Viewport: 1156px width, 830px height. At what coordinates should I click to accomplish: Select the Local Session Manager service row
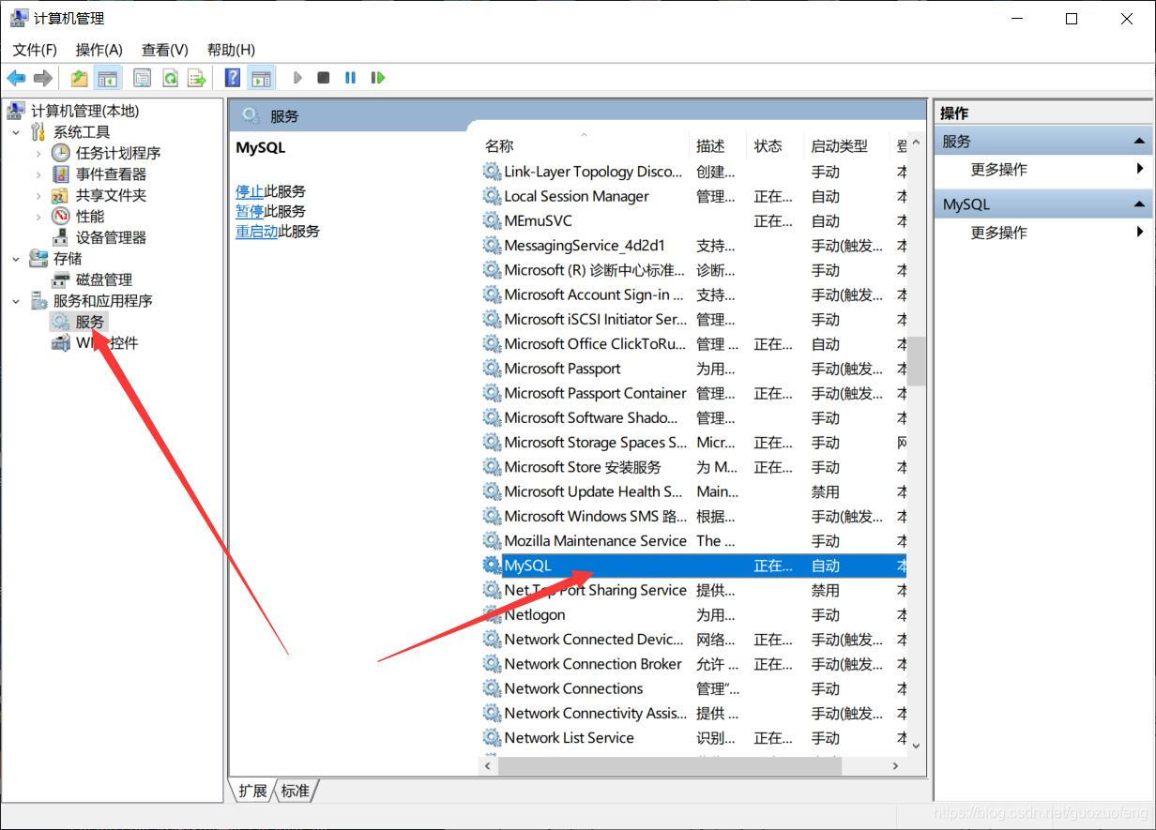point(693,196)
